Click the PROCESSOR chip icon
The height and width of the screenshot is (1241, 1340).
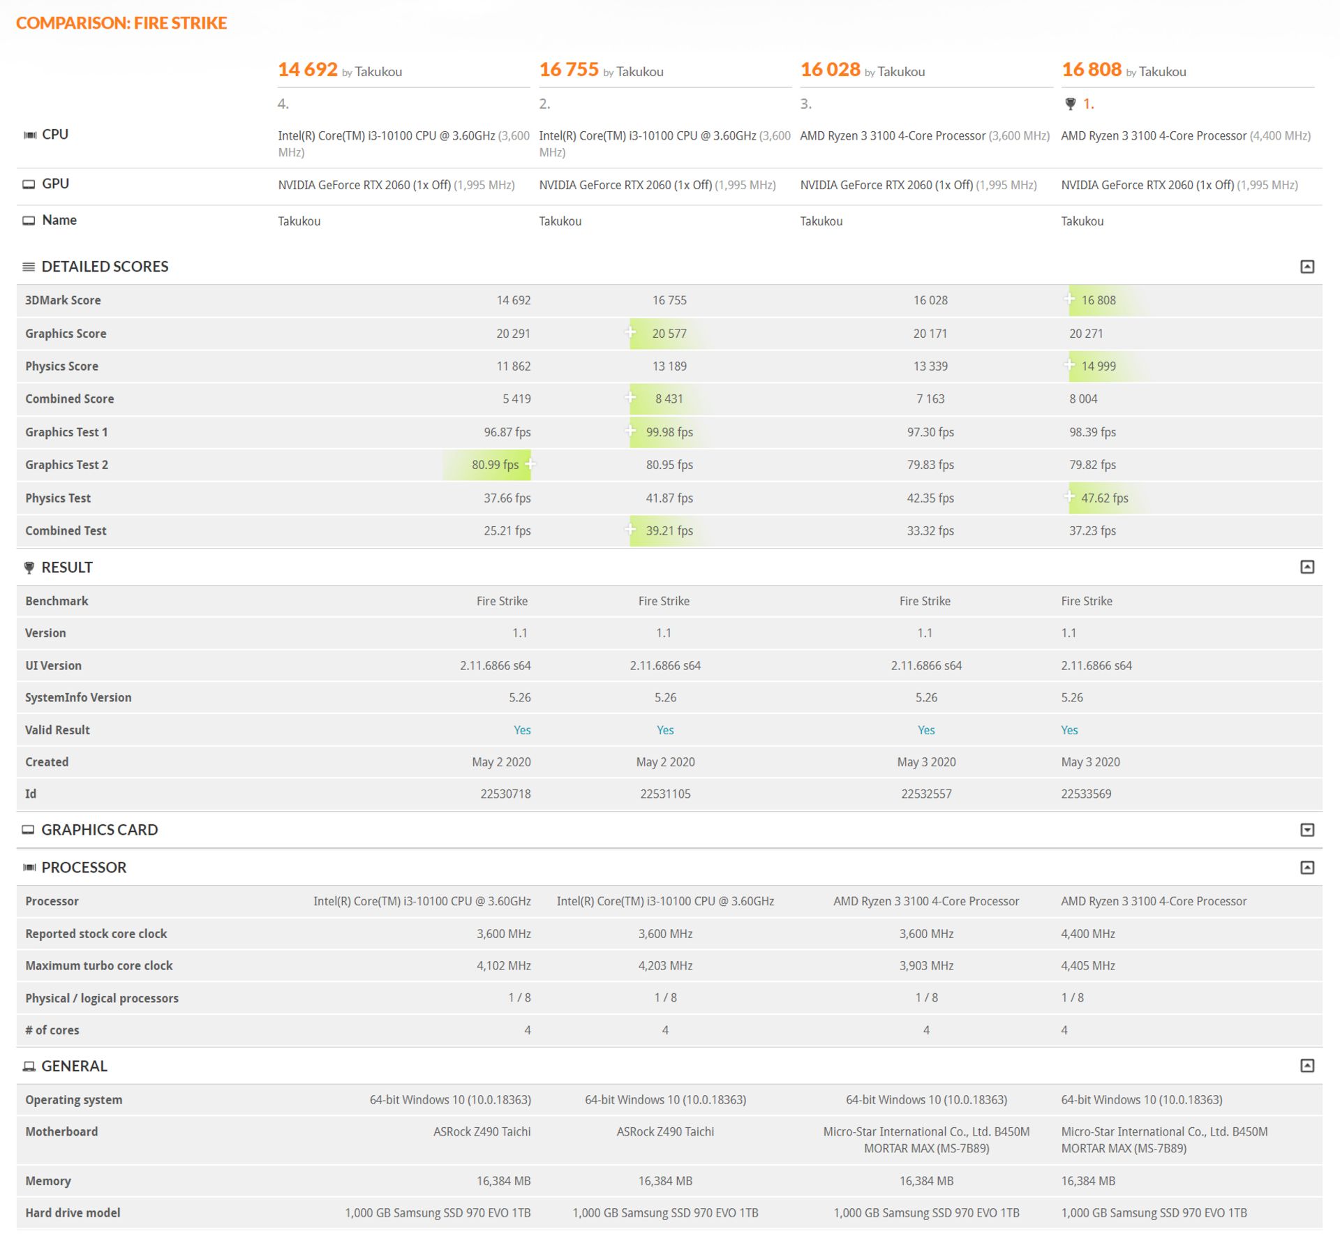[29, 867]
